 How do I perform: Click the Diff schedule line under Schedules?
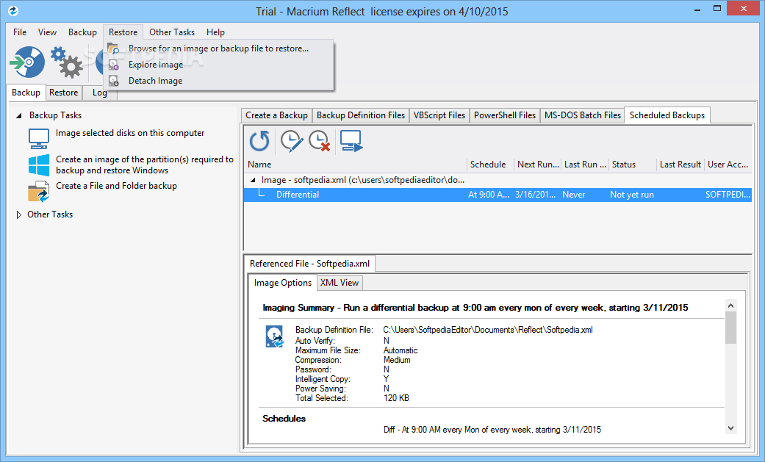click(x=492, y=430)
